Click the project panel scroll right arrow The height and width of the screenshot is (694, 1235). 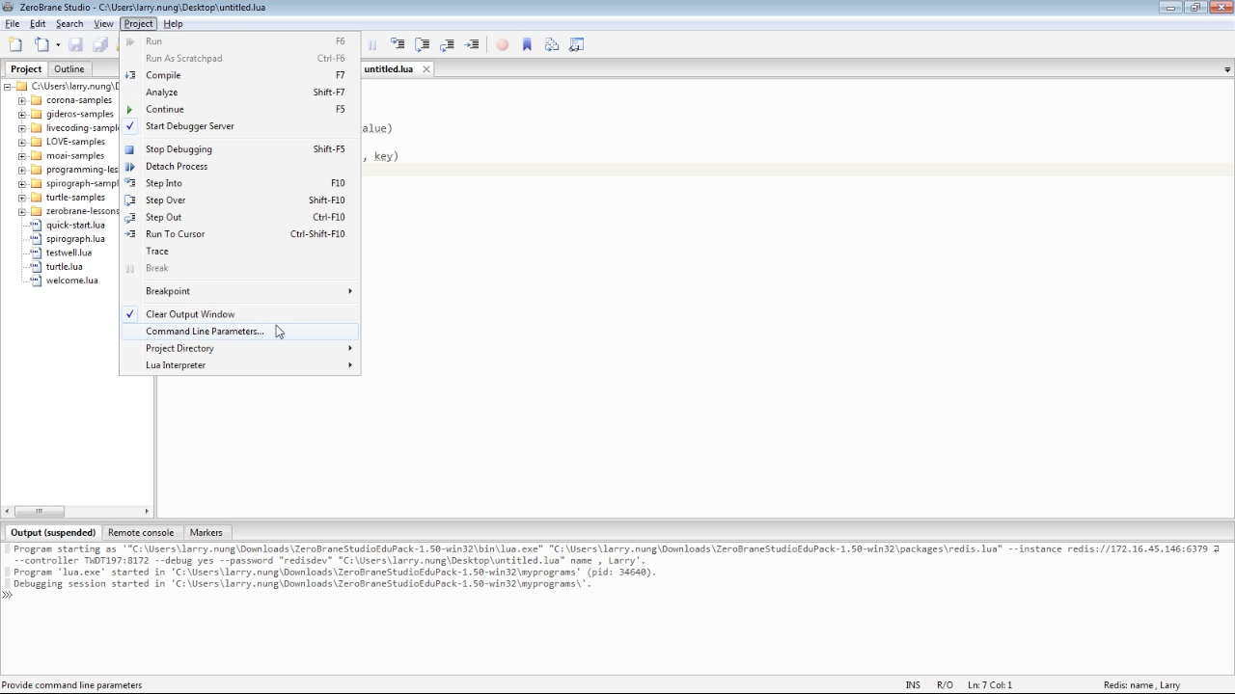click(147, 511)
